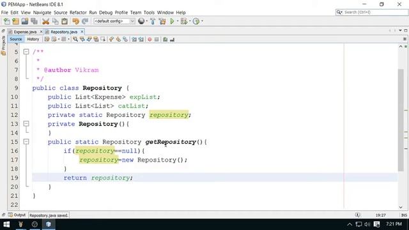409x230 pixels.
Task: Click the Search (Ctrl+I) field
Action: pos(372,12)
